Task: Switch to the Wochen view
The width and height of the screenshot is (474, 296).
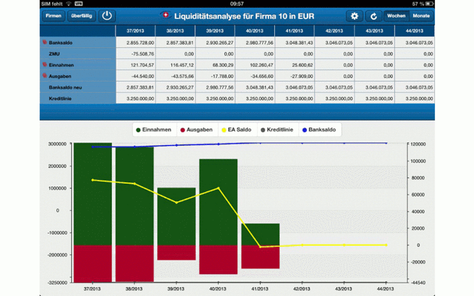Action: point(396,16)
